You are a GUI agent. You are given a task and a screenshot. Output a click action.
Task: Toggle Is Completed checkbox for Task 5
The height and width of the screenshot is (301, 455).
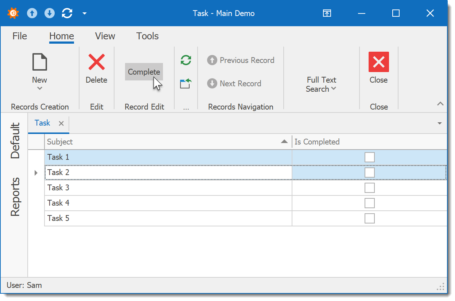[x=369, y=218]
